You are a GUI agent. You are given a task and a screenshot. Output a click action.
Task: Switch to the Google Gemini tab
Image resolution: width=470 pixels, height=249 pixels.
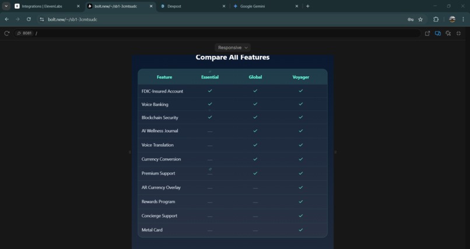point(266,6)
